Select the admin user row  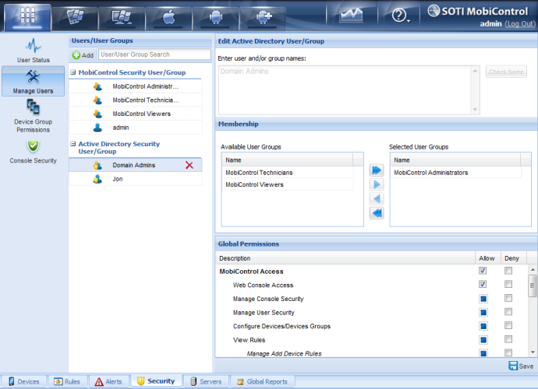136,128
